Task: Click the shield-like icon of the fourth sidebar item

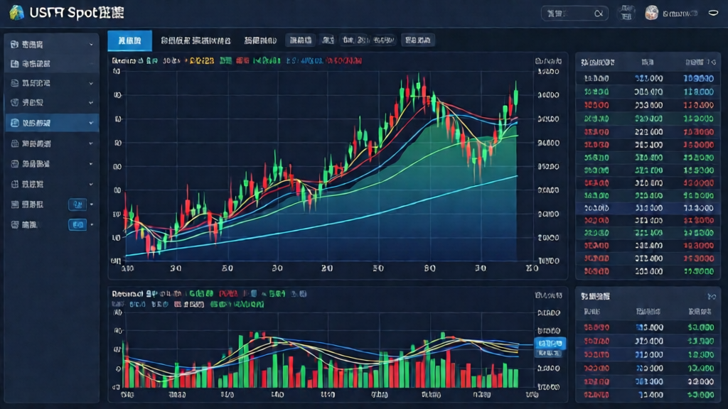Action: 14,102
